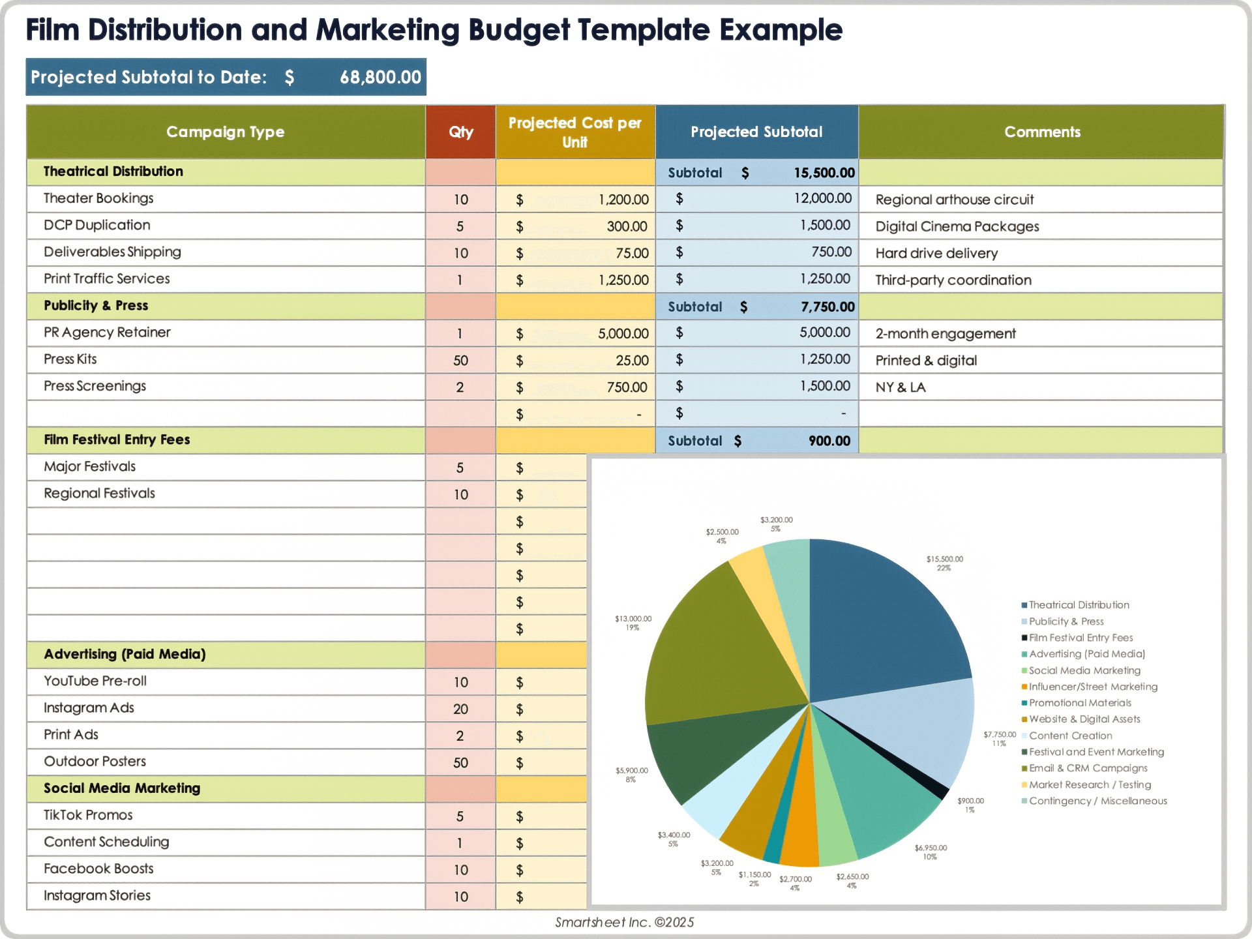Click the Instagram Ads quantity cell
This screenshot has height=939, width=1252.
pos(460,709)
